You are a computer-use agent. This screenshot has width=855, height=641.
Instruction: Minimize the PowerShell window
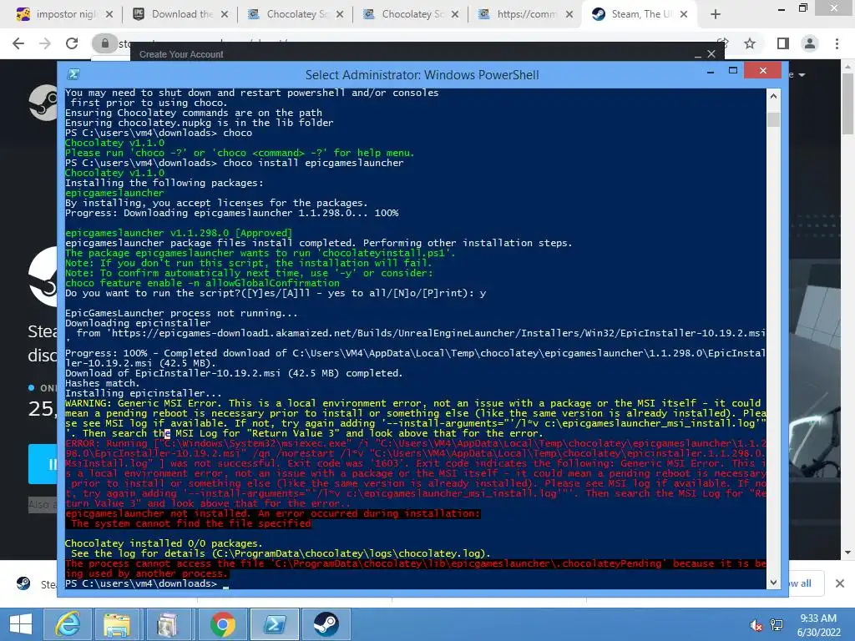[x=711, y=72]
